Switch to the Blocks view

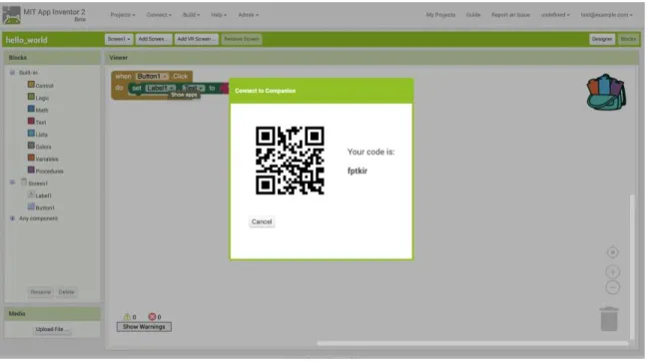[628, 39]
